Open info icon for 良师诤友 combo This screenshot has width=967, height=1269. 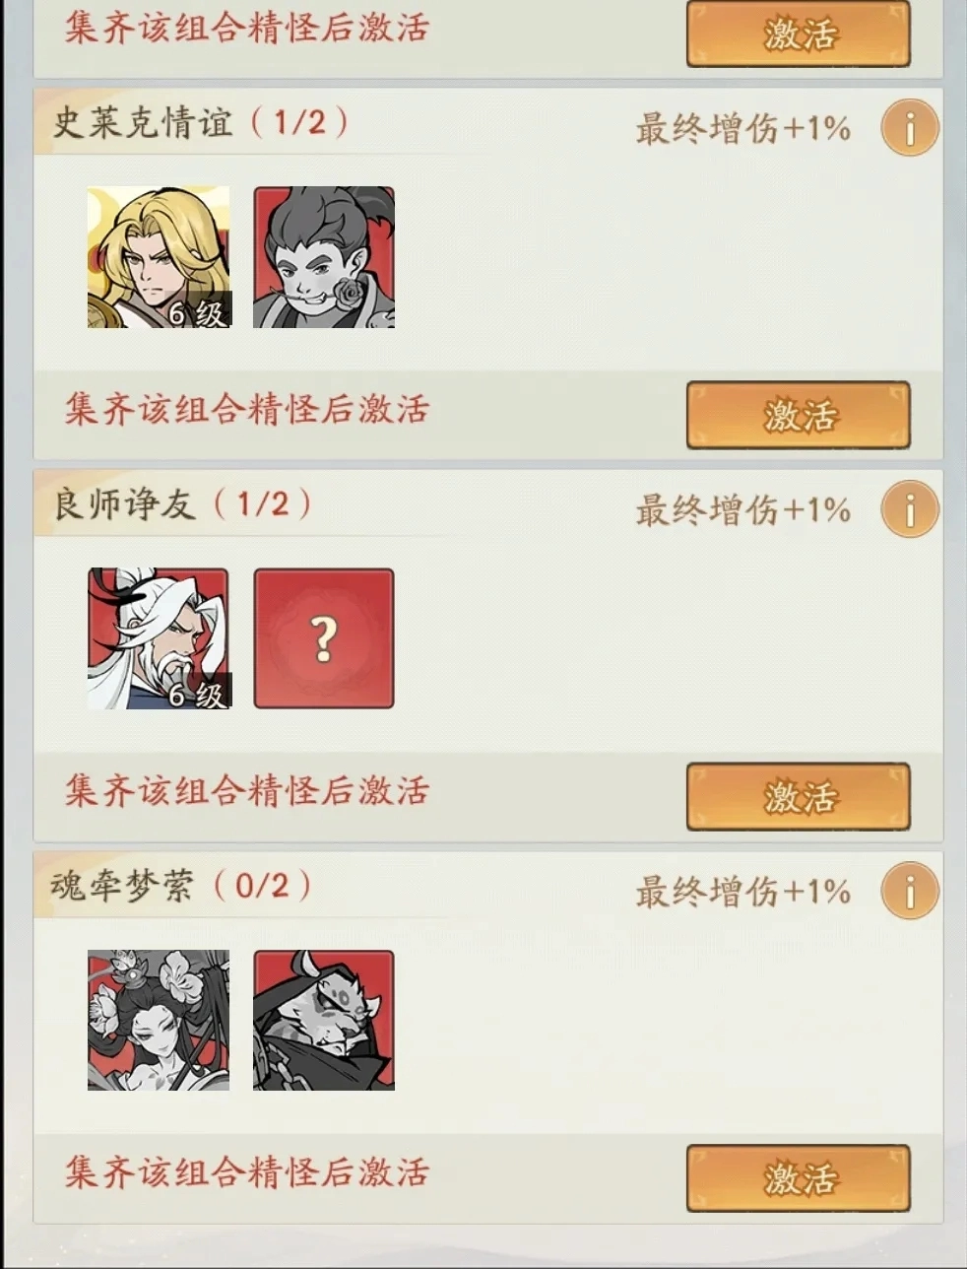(910, 509)
